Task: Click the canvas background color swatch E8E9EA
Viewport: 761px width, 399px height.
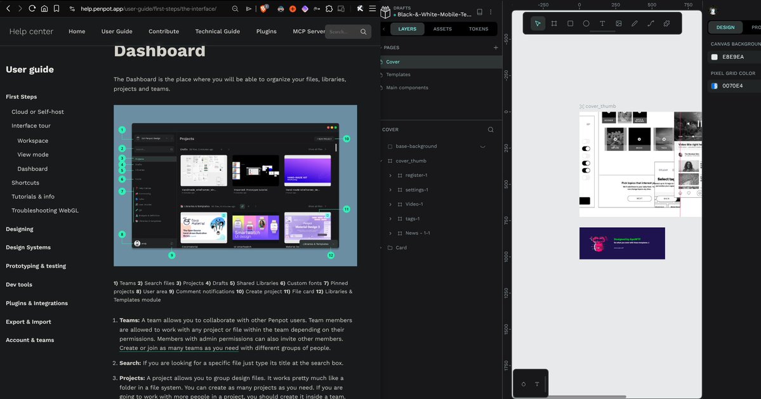Action: tap(715, 56)
